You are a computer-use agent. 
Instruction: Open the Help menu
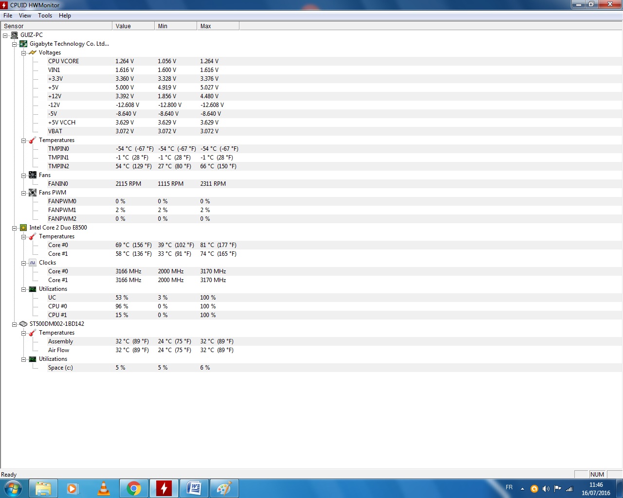65,16
